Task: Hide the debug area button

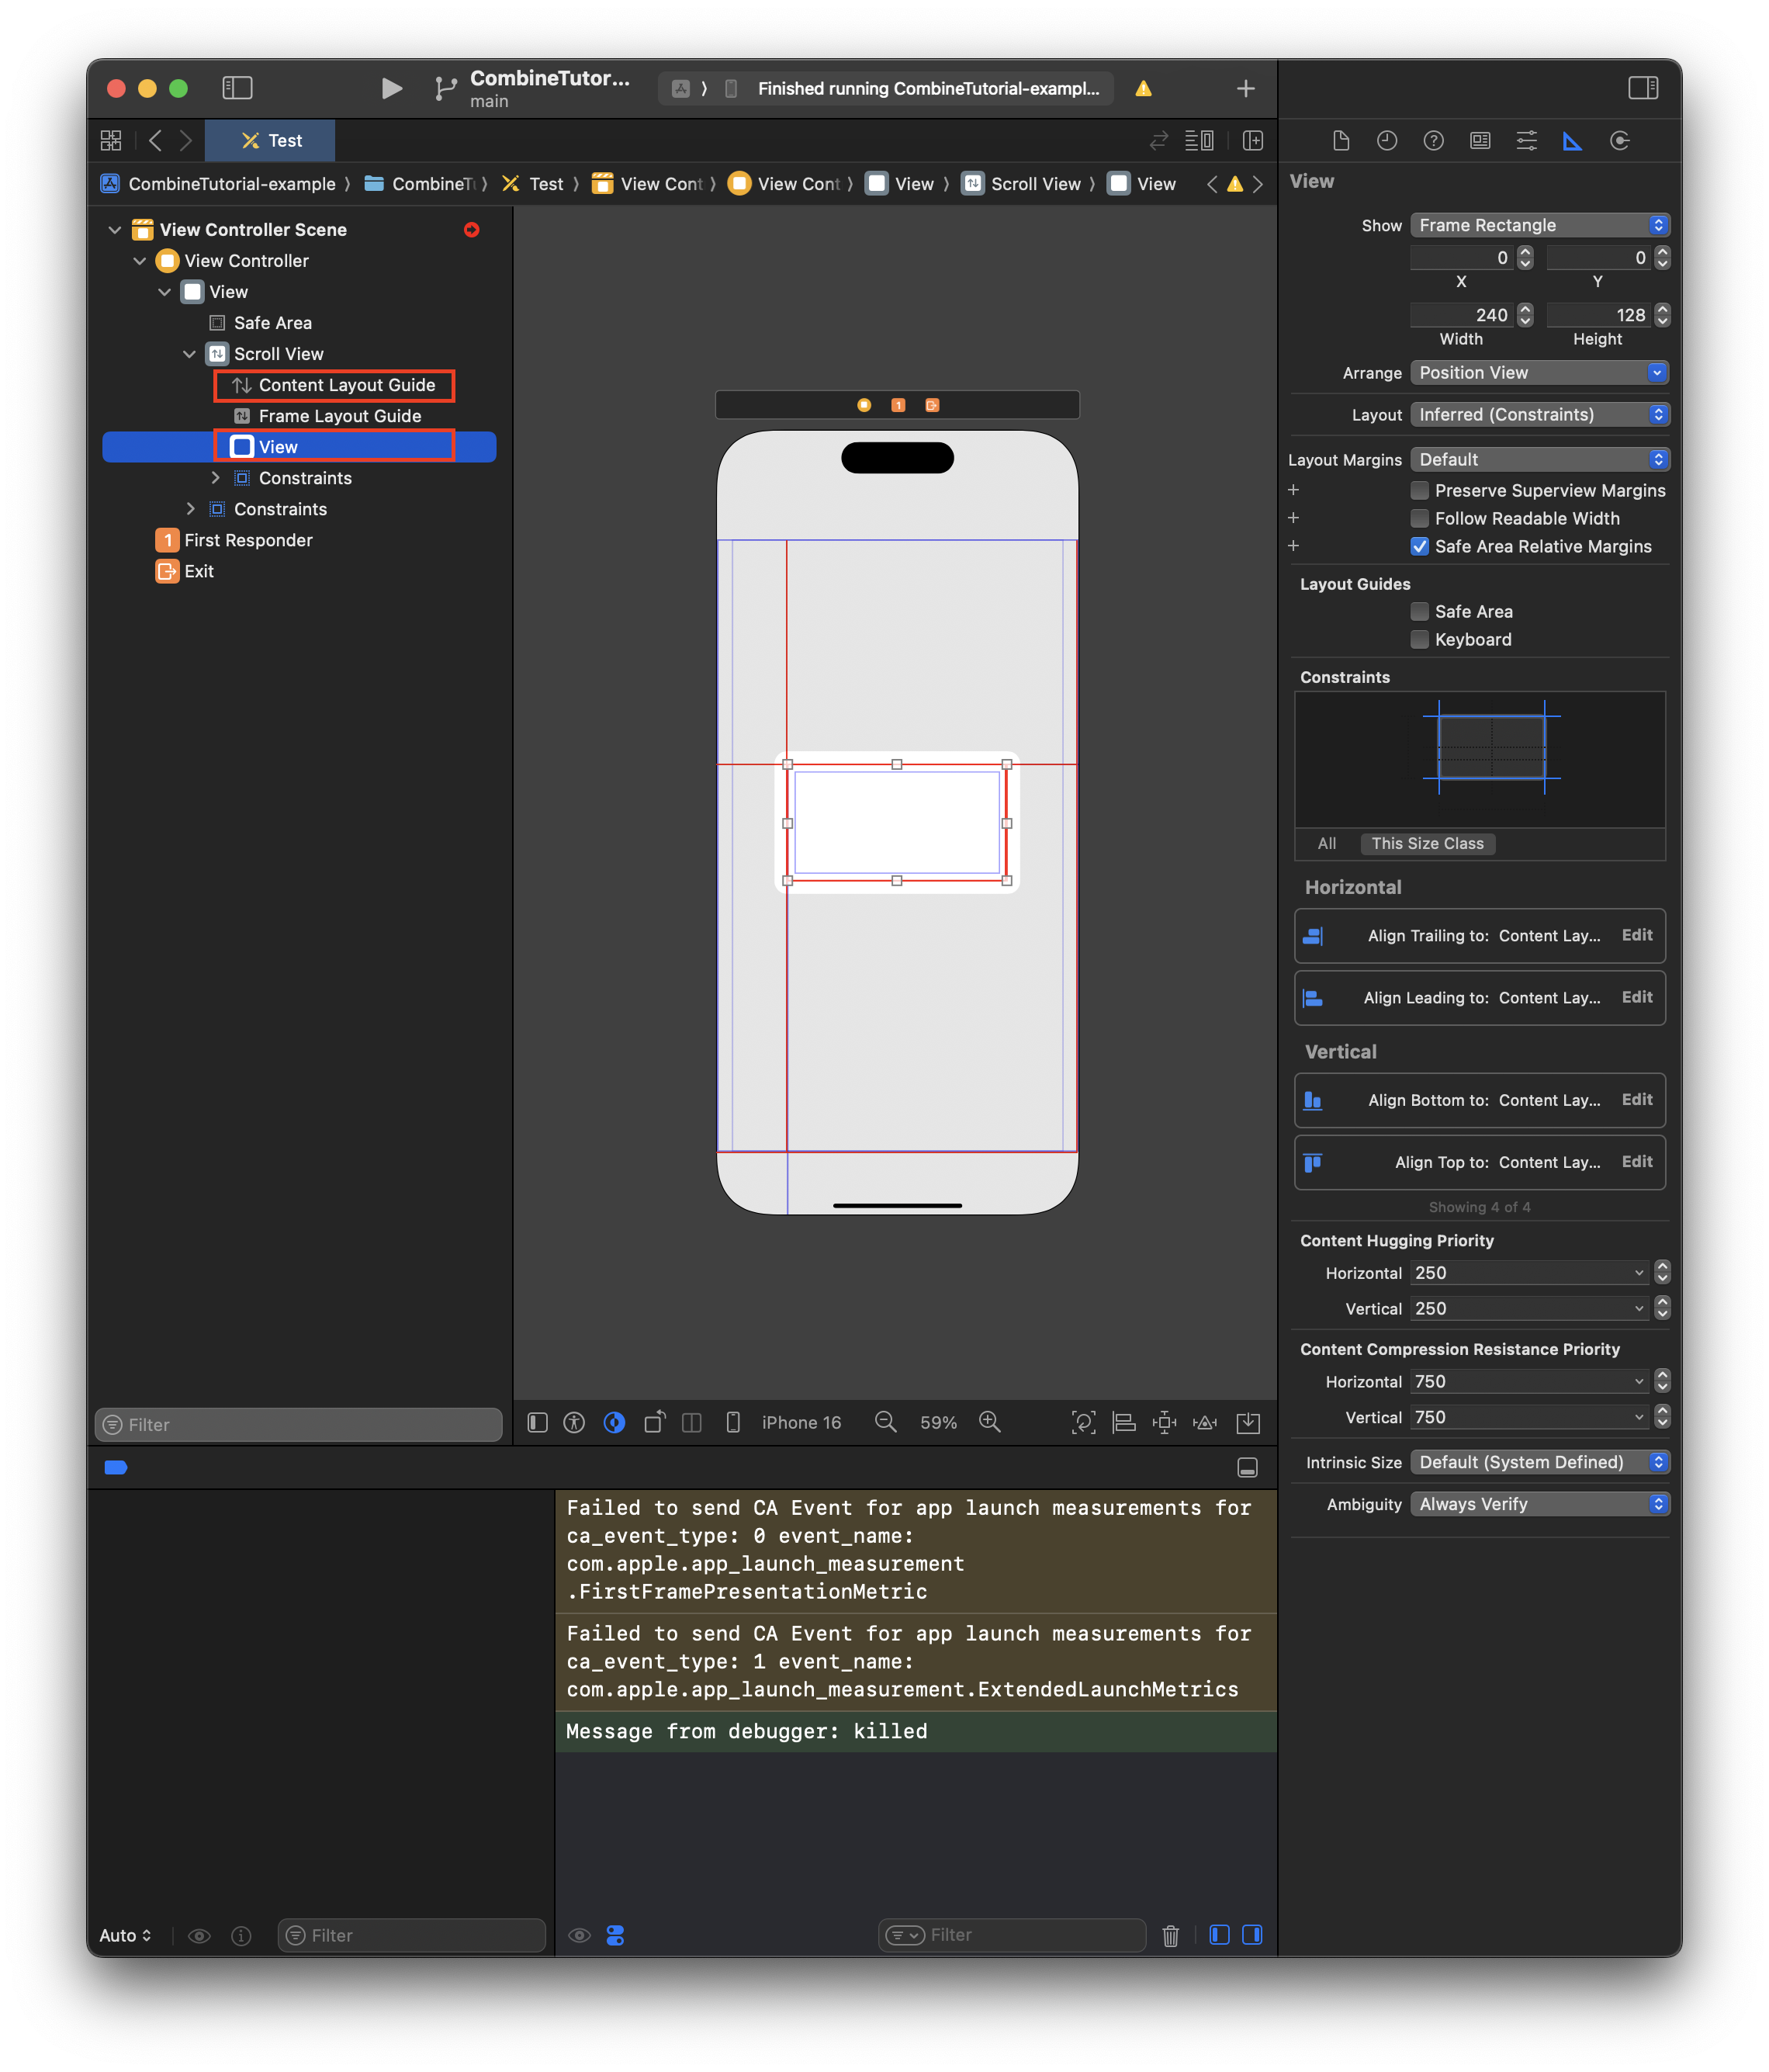Action: coord(1247,1467)
